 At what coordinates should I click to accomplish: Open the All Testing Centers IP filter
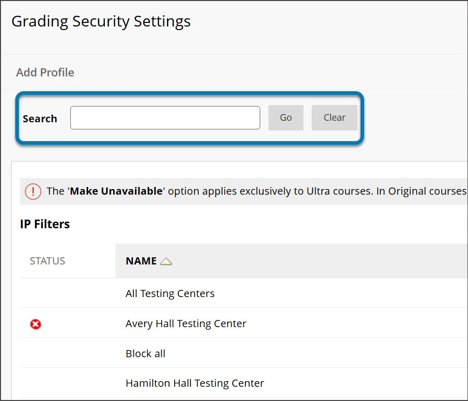point(170,293)
